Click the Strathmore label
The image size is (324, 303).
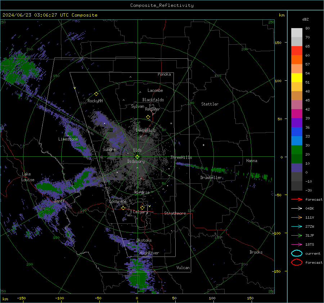point(175,213)
